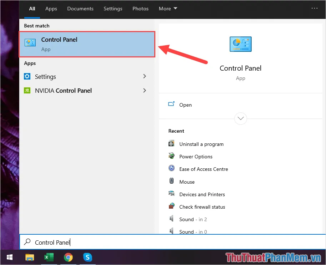Expand the Settings app side arrow
The image size is (326, 265).
[145, 76]
